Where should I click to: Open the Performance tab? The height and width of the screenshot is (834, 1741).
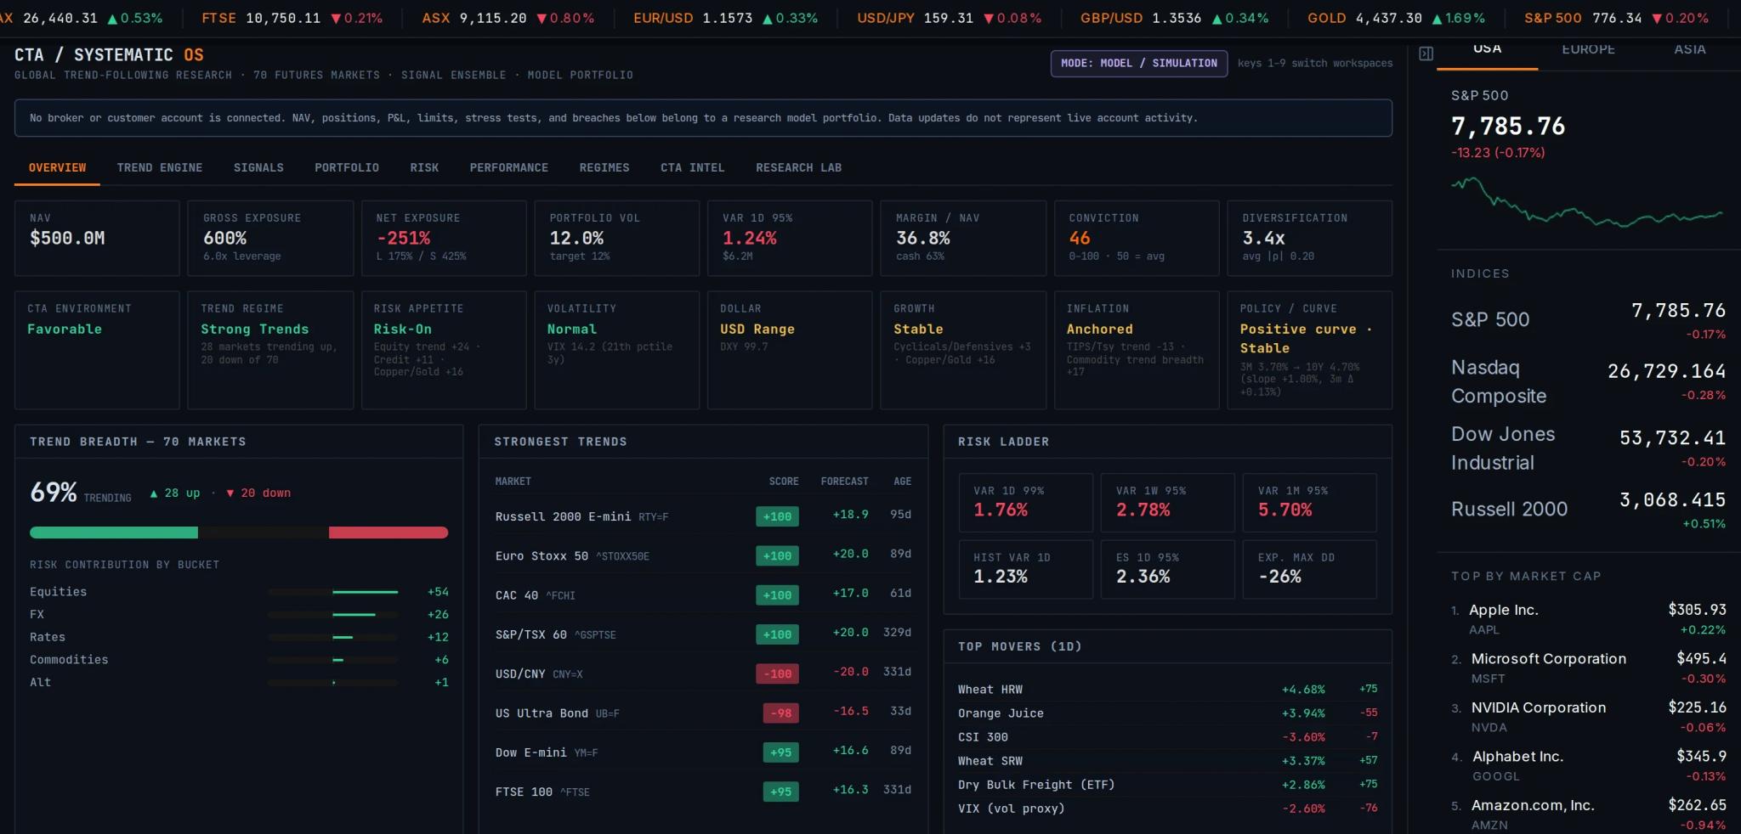point(508,167)
